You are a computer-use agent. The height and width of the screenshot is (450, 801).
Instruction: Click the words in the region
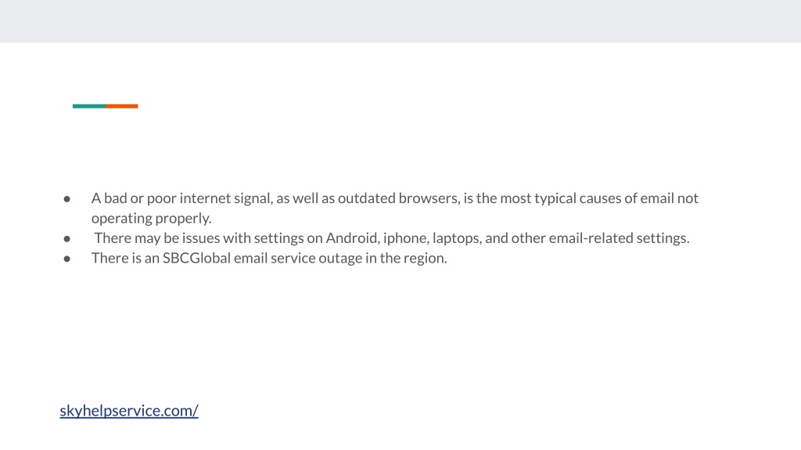tap(406, 258)
